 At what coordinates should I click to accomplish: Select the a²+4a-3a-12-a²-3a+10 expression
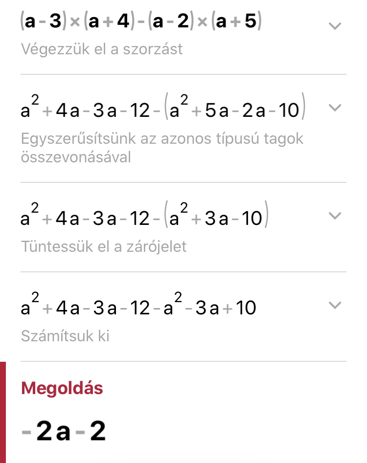[138, 308]
